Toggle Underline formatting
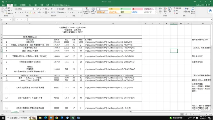The image size is (213, 120). coord(21,12)
